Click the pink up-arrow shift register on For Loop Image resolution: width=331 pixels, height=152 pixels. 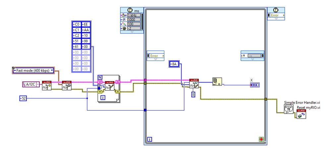[x=118, y=82]
